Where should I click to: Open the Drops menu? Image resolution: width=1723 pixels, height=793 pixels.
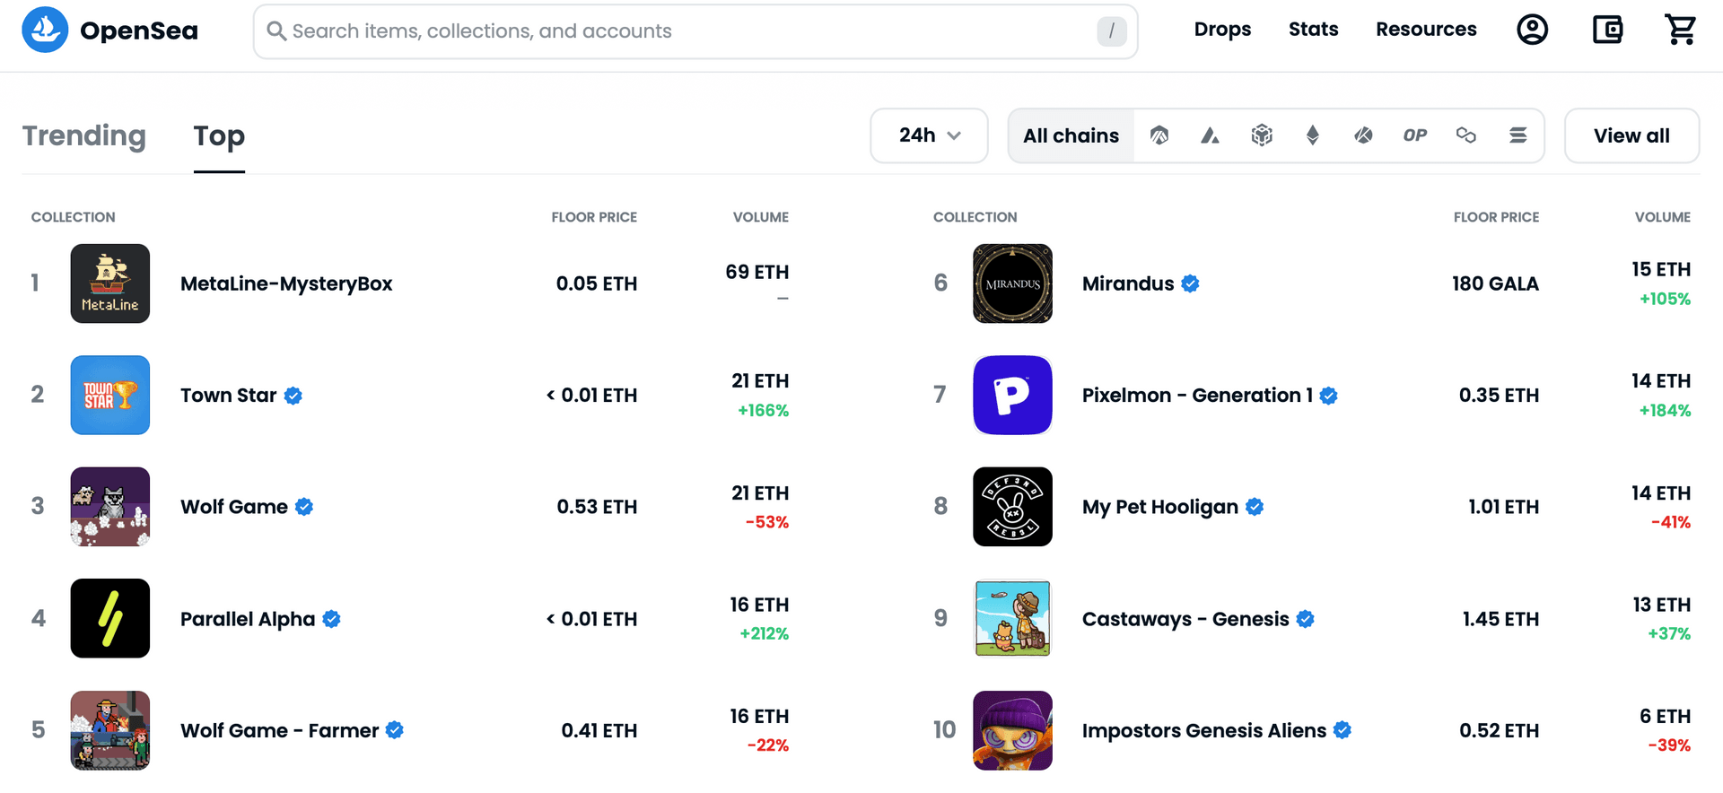pos(1222,30)
